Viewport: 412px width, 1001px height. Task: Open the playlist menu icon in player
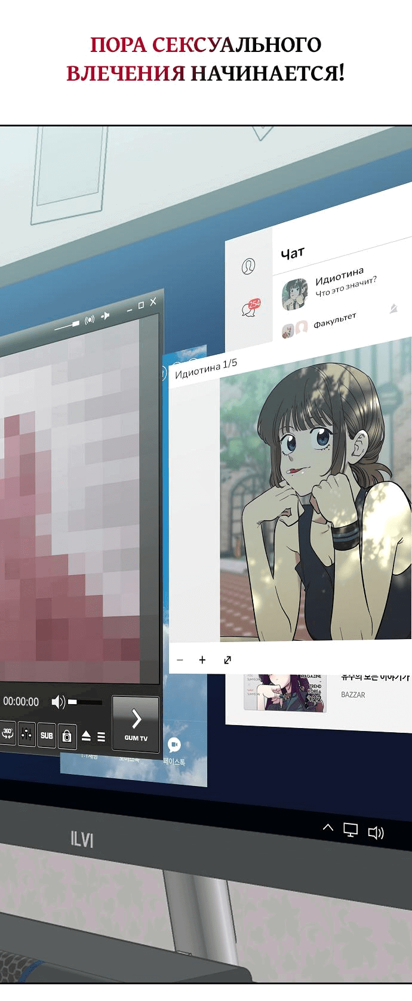(101, 737)
